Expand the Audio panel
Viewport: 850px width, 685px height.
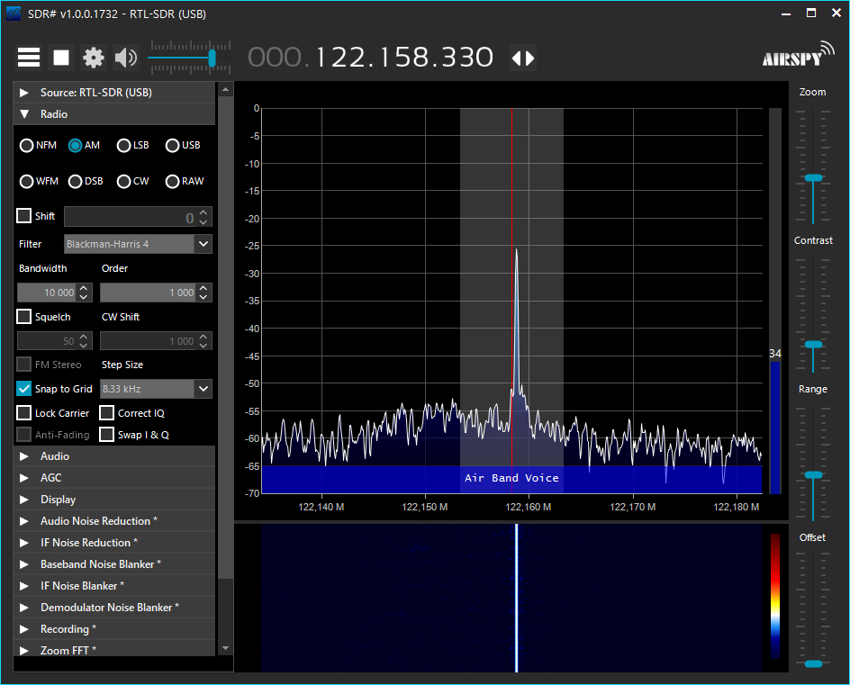114,456
